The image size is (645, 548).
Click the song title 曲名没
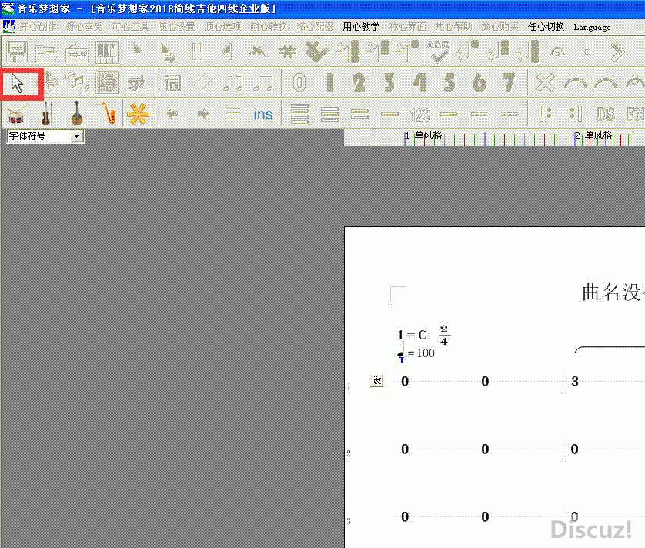tap(612, 292)
